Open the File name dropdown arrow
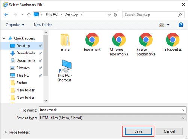Viewport: 188px width, 139px height. tap(184, 110)
